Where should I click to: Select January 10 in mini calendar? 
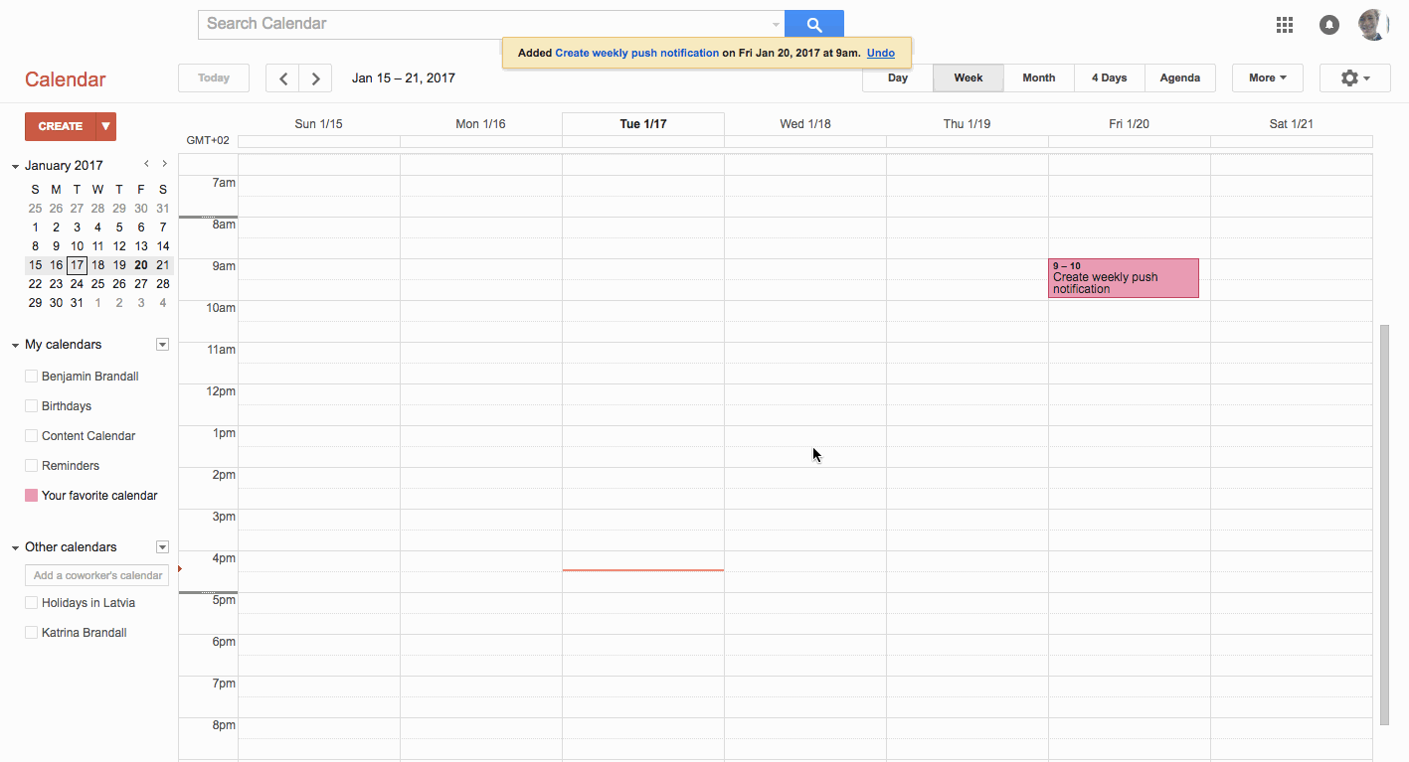click(x=77, y=246)
